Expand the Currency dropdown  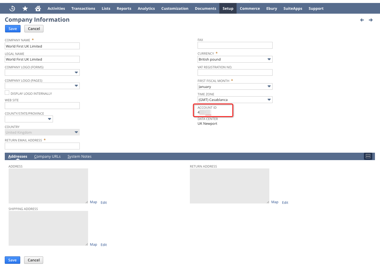269,59
